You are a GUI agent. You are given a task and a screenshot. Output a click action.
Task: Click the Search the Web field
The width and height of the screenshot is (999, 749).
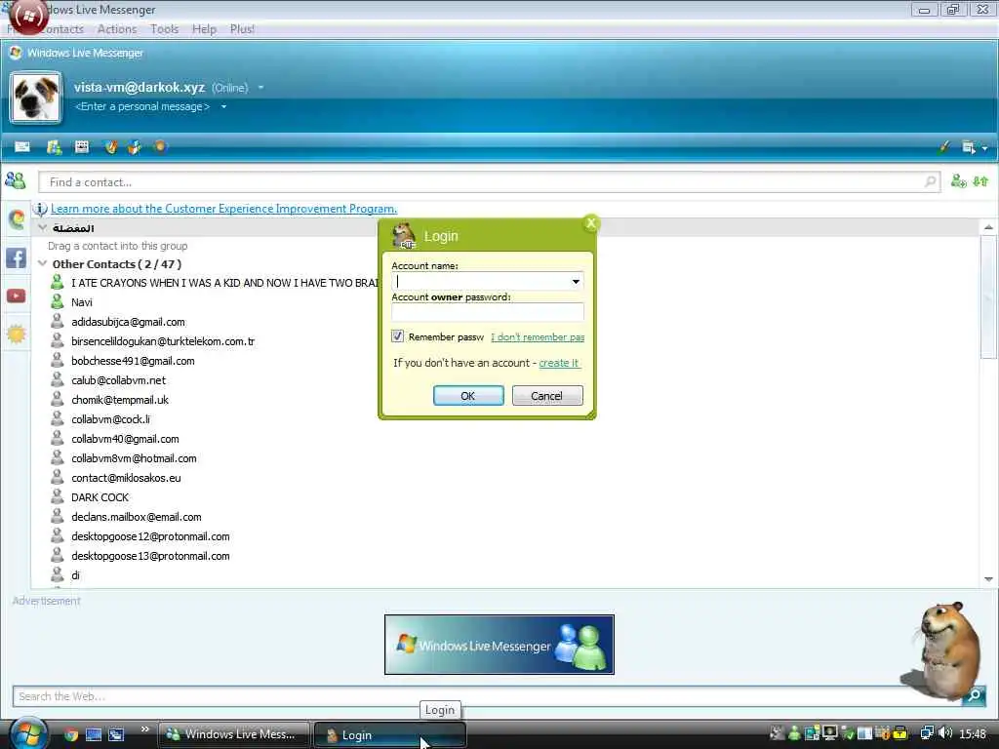click(x=488, y=696)
